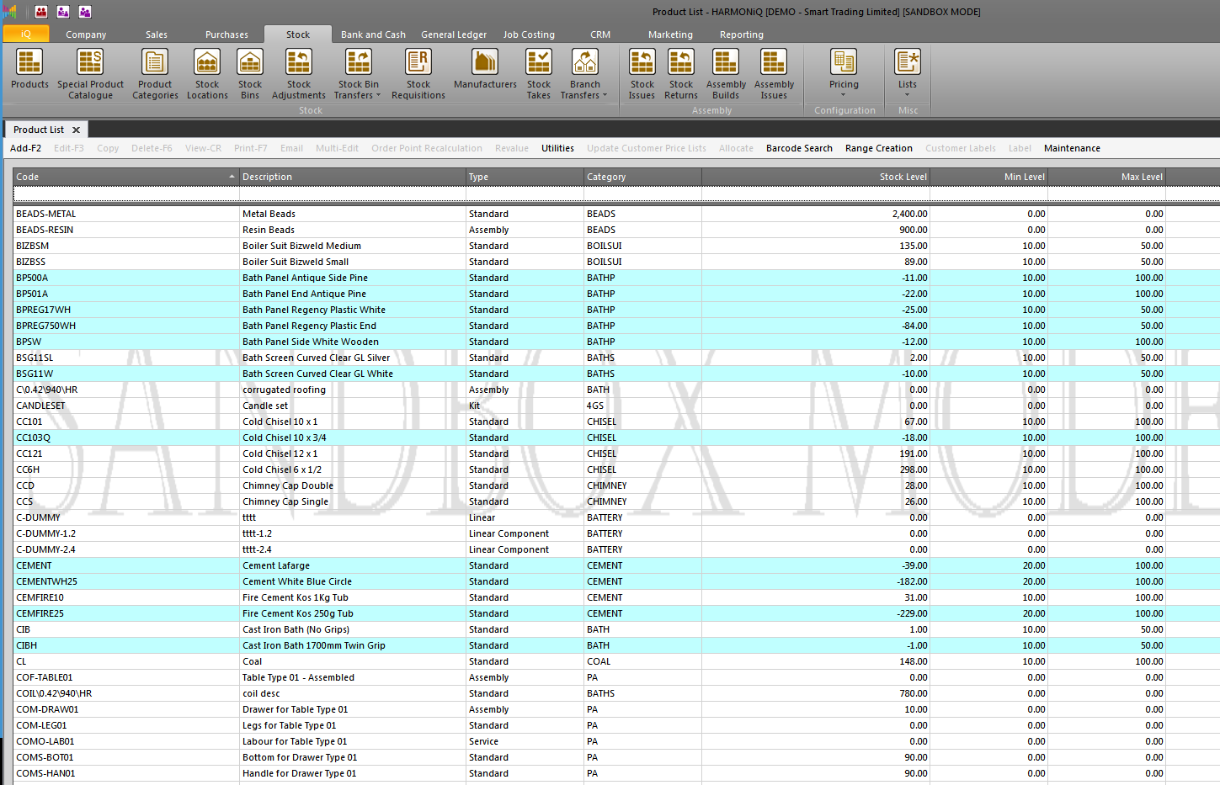Viewport: 1220px width, 785px height.
Task: Click Barcode Search in the toolbar
Action: (x=798, y=148)
